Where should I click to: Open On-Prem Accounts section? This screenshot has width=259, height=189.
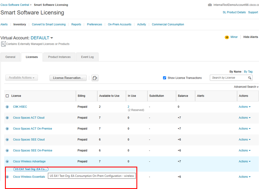(x=120, y=24)
